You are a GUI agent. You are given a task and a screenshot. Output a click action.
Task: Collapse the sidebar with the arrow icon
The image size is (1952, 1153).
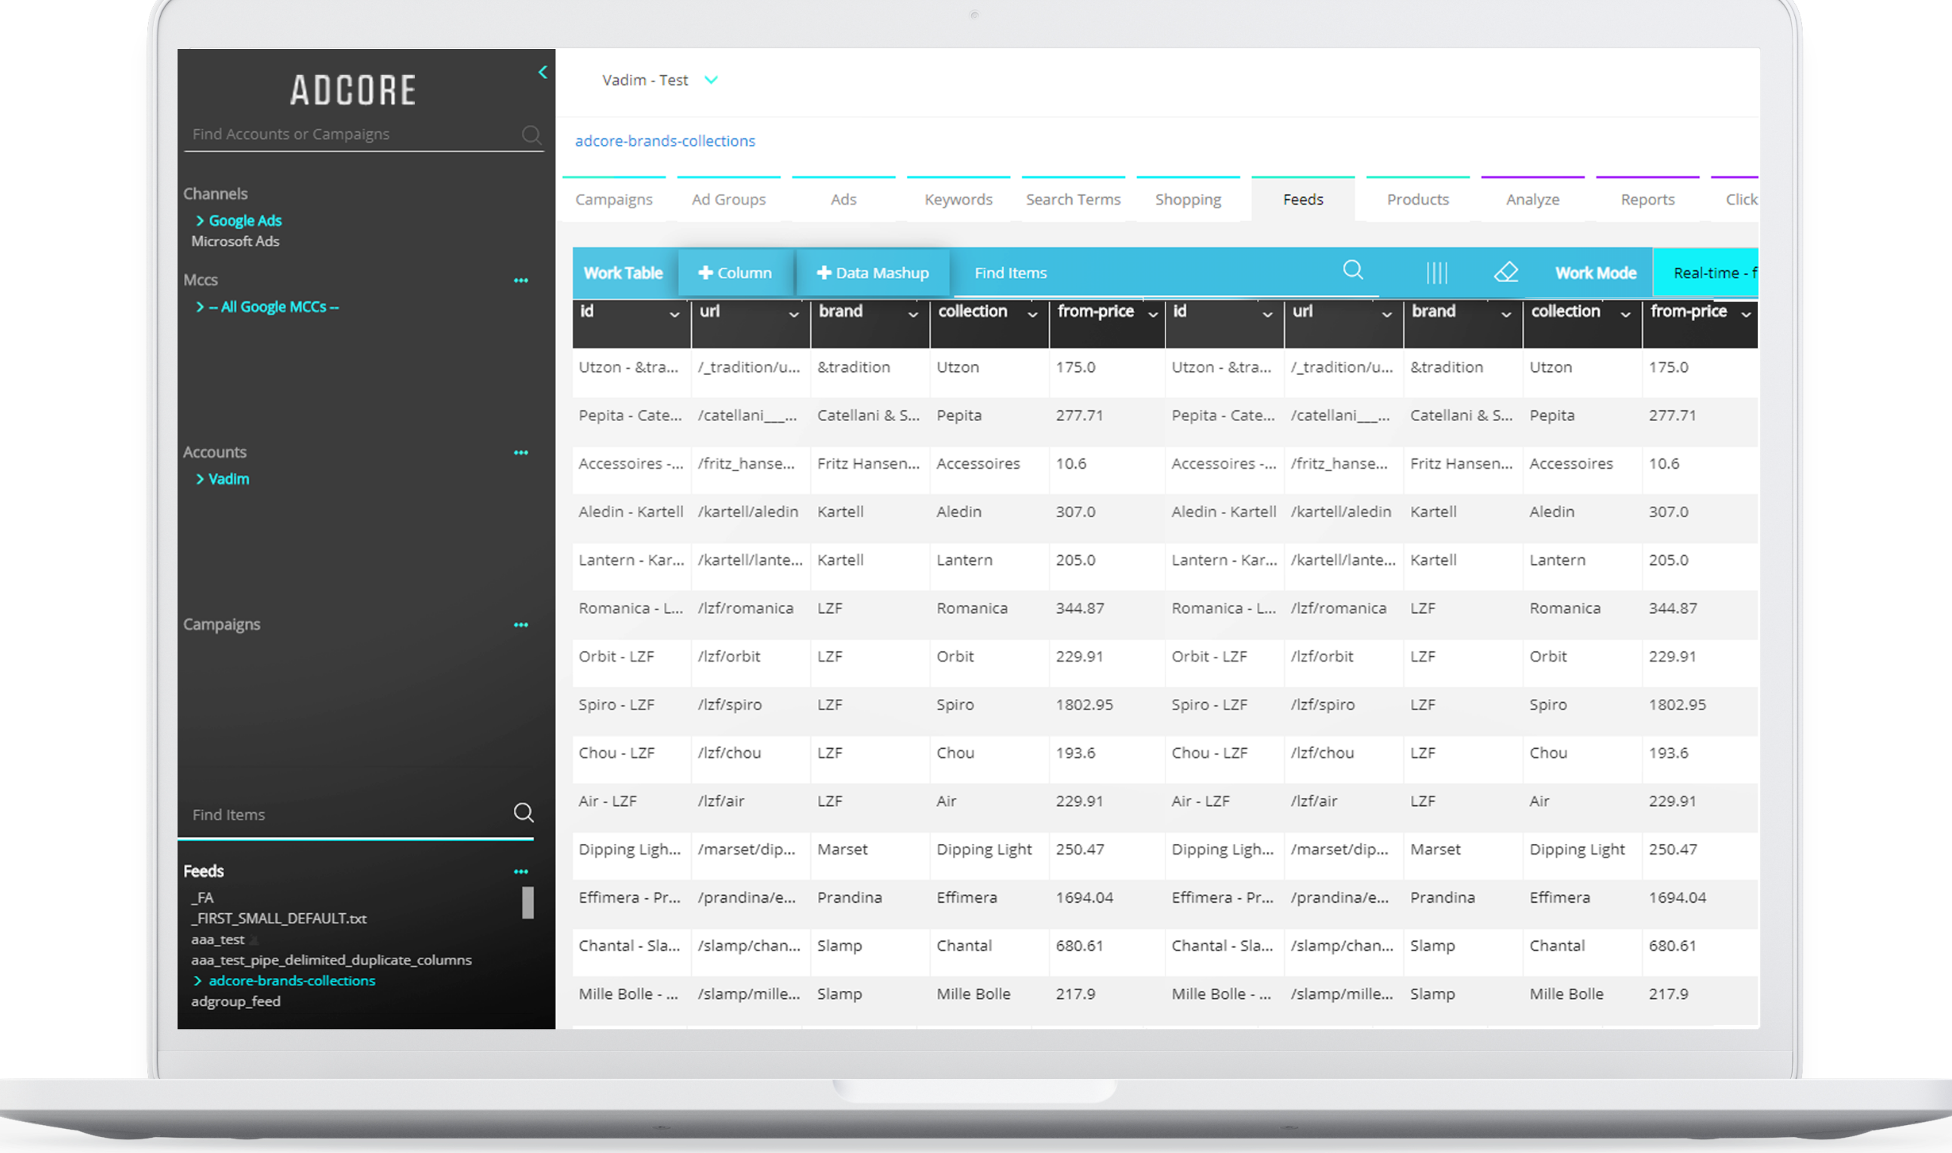[543, 72]
